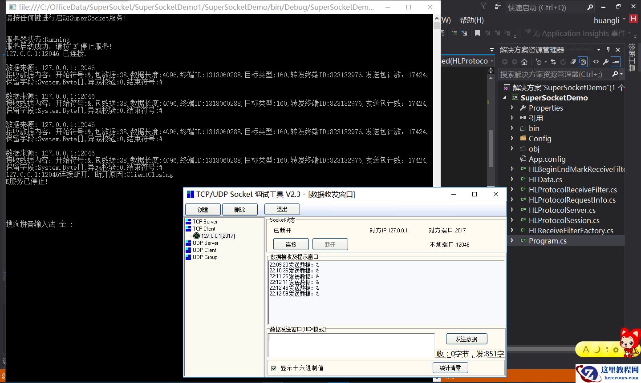
Task: Select HLProtocolSession.cs file
Action: [564, 220]
